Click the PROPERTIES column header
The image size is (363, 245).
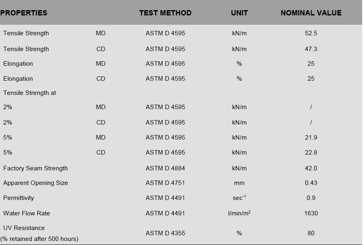pos(24,13)
